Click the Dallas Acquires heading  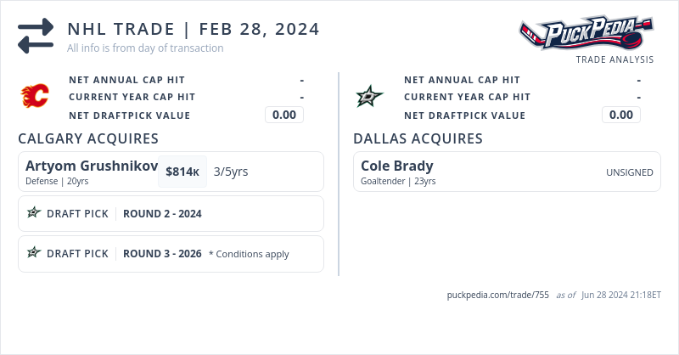[x=418, y=138]
